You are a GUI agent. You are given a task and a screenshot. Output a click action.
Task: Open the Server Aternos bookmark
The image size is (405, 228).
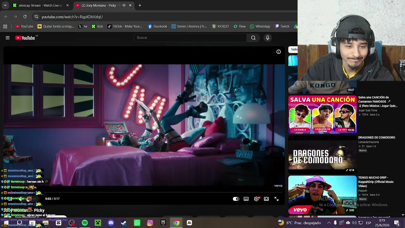pyautogui.click(x=189, y=27)
